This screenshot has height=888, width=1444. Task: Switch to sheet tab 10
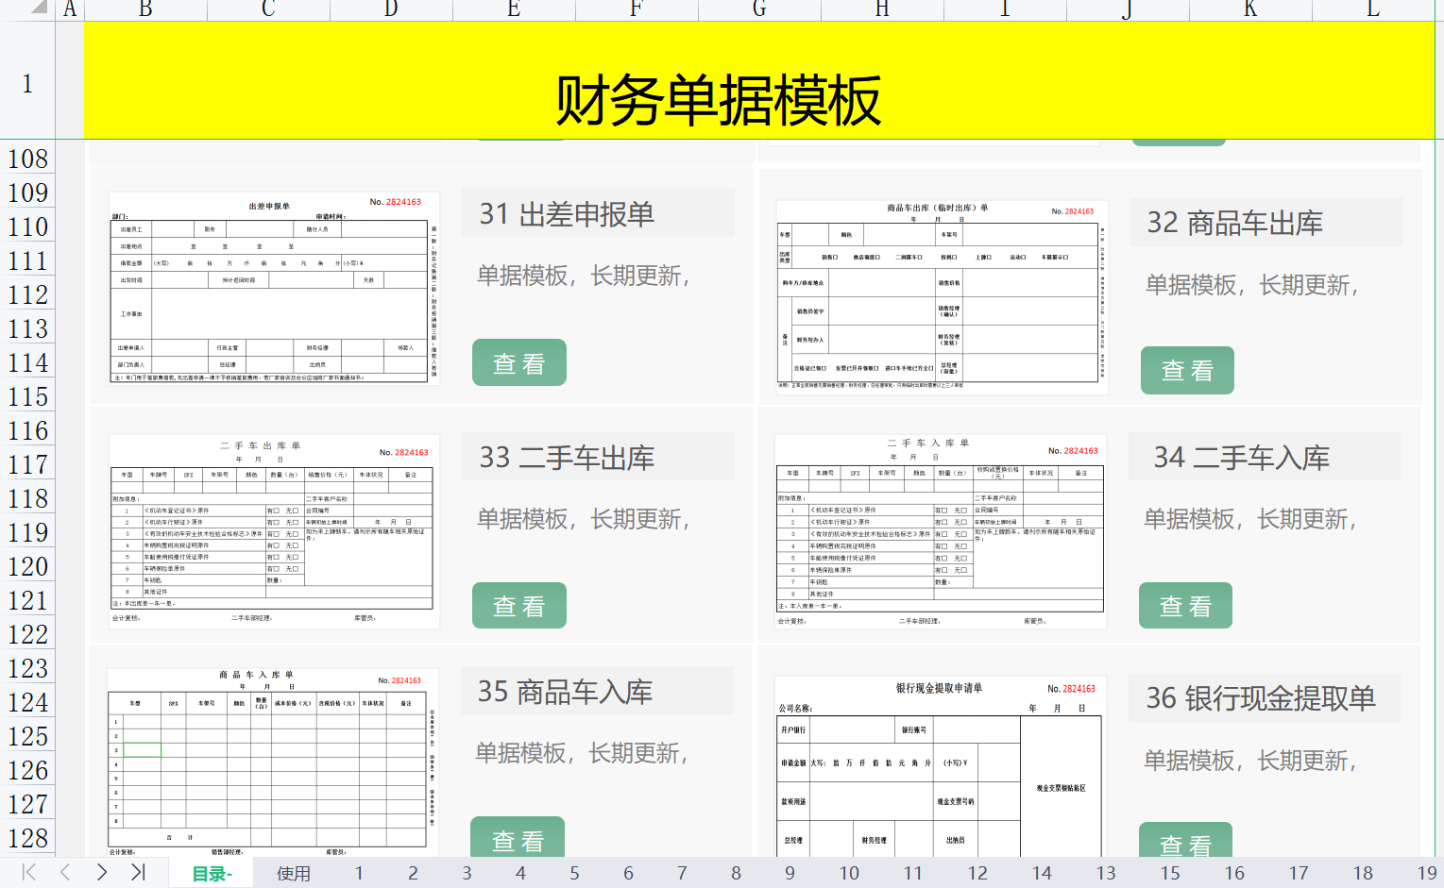click(x=849, y=873)
